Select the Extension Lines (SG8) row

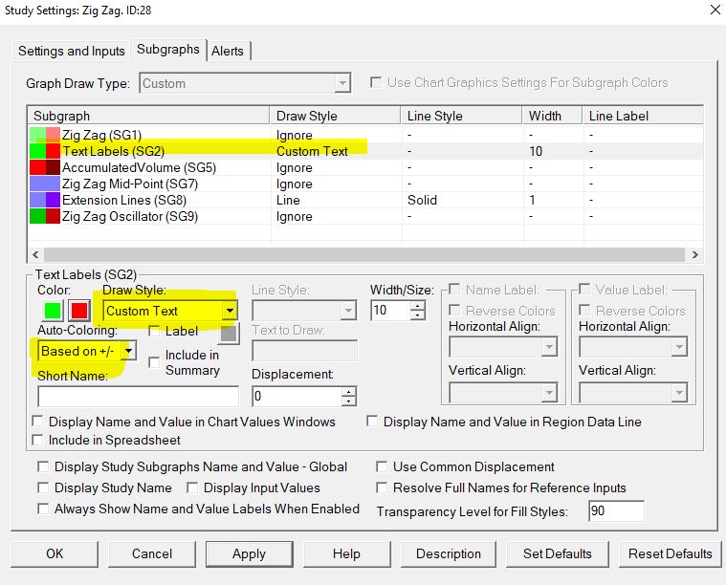coord(365,200)
